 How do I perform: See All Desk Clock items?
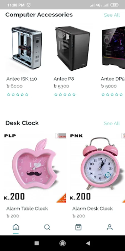coord(112,123)
